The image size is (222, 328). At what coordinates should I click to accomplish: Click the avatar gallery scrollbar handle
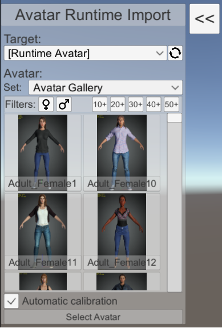click(x=175, y=118)
